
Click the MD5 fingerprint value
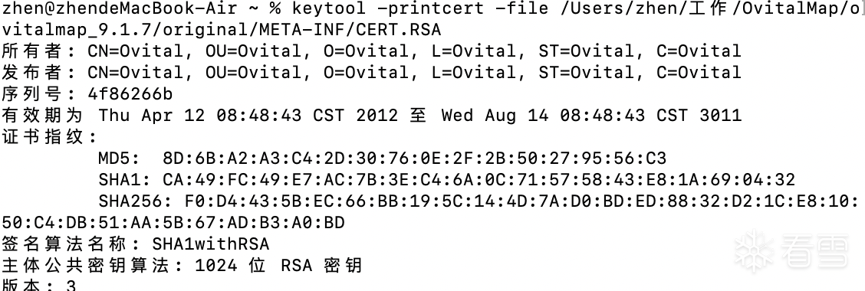tap(414, 159)
